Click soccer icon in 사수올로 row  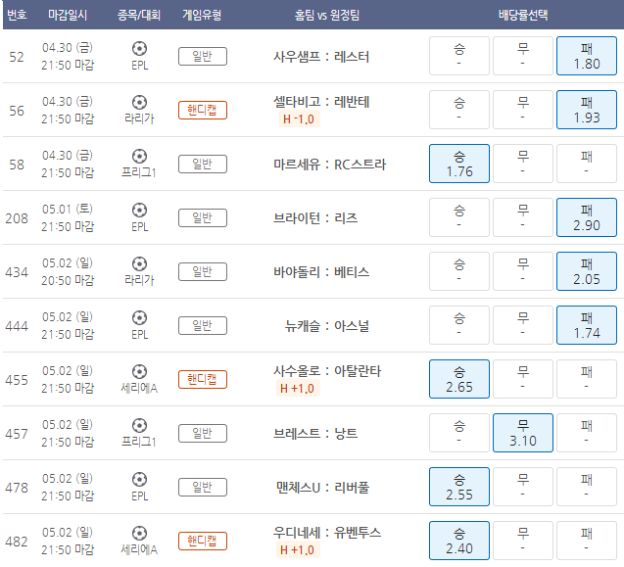[x=139, y=372]
